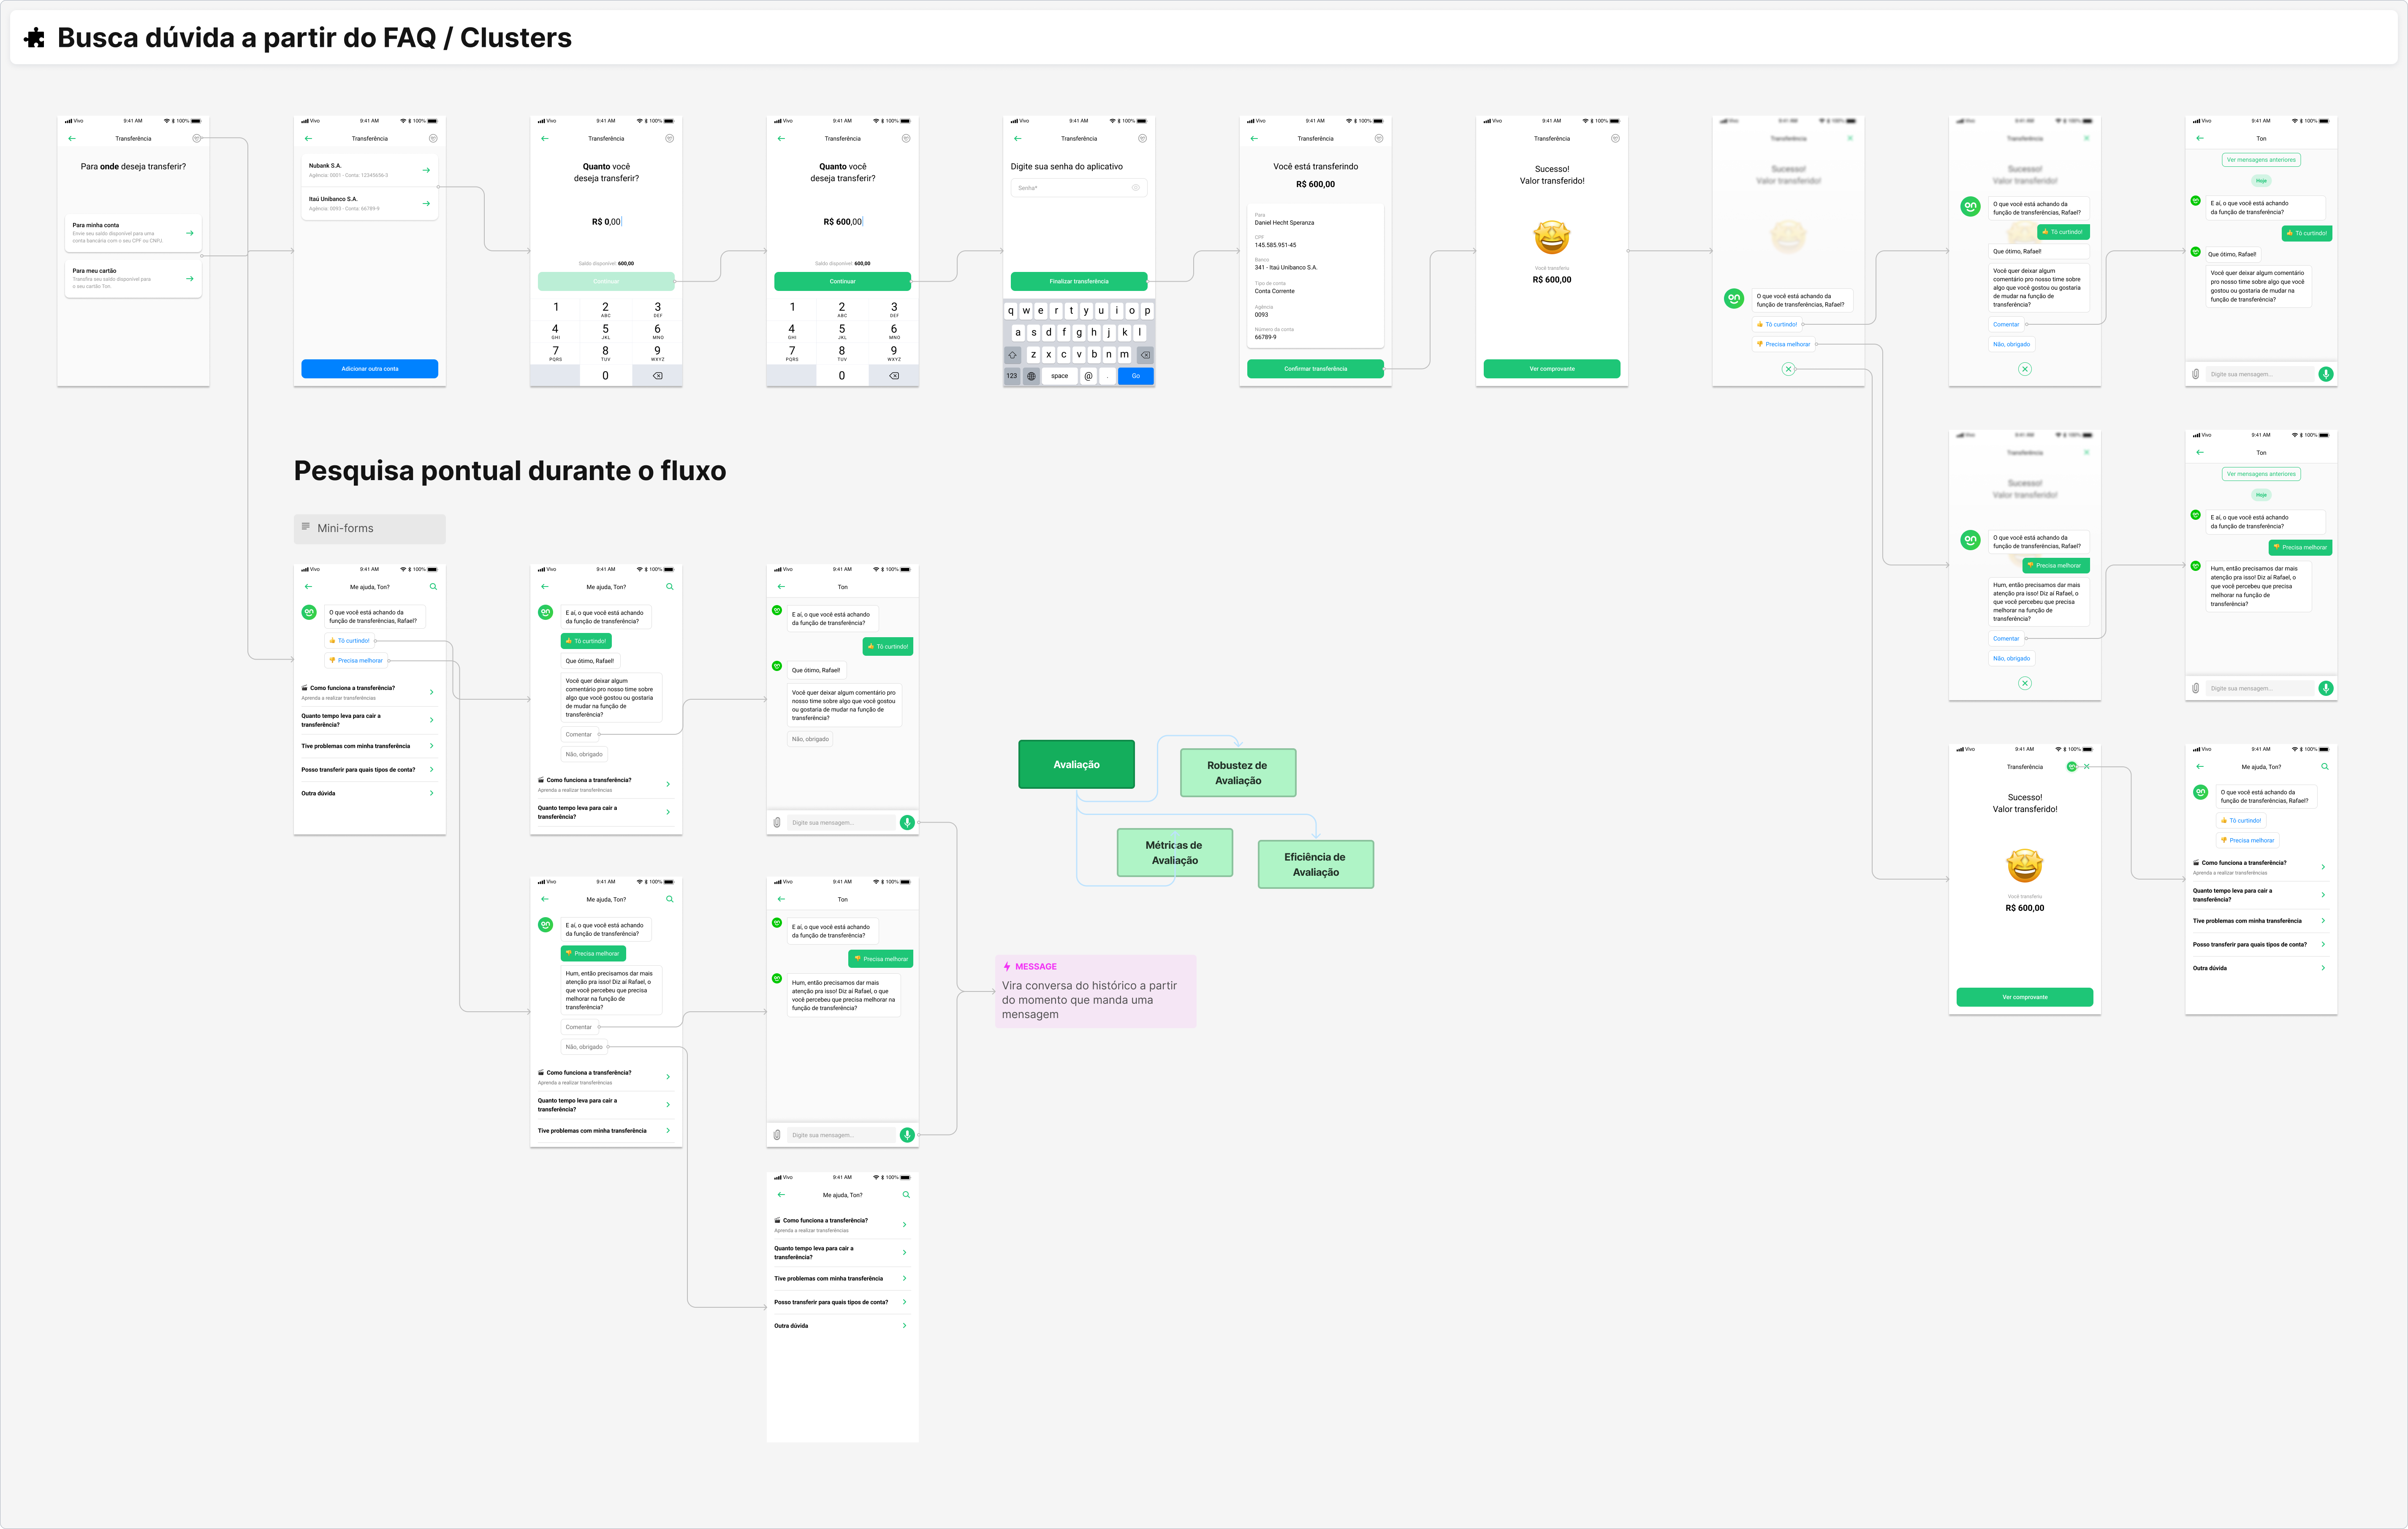Click the green arrow beside Nubank S.A.
The width and height of the screenshot is (2408, 1529).
(x=426, y=170)
